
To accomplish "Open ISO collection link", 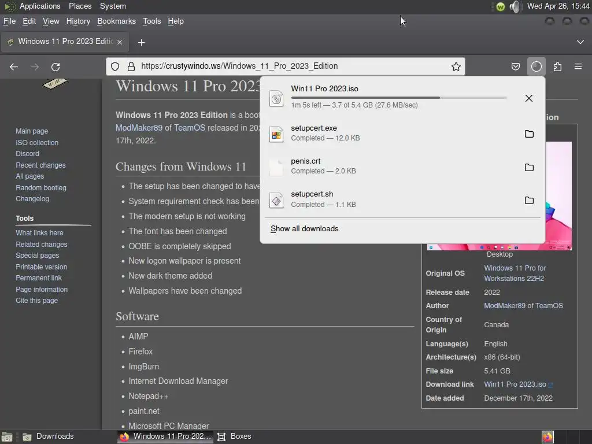I will pos(37,143).
